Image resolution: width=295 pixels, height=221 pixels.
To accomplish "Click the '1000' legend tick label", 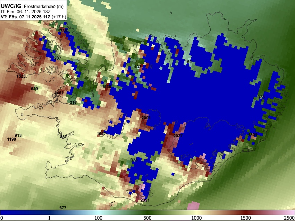I will coord(196,218).
